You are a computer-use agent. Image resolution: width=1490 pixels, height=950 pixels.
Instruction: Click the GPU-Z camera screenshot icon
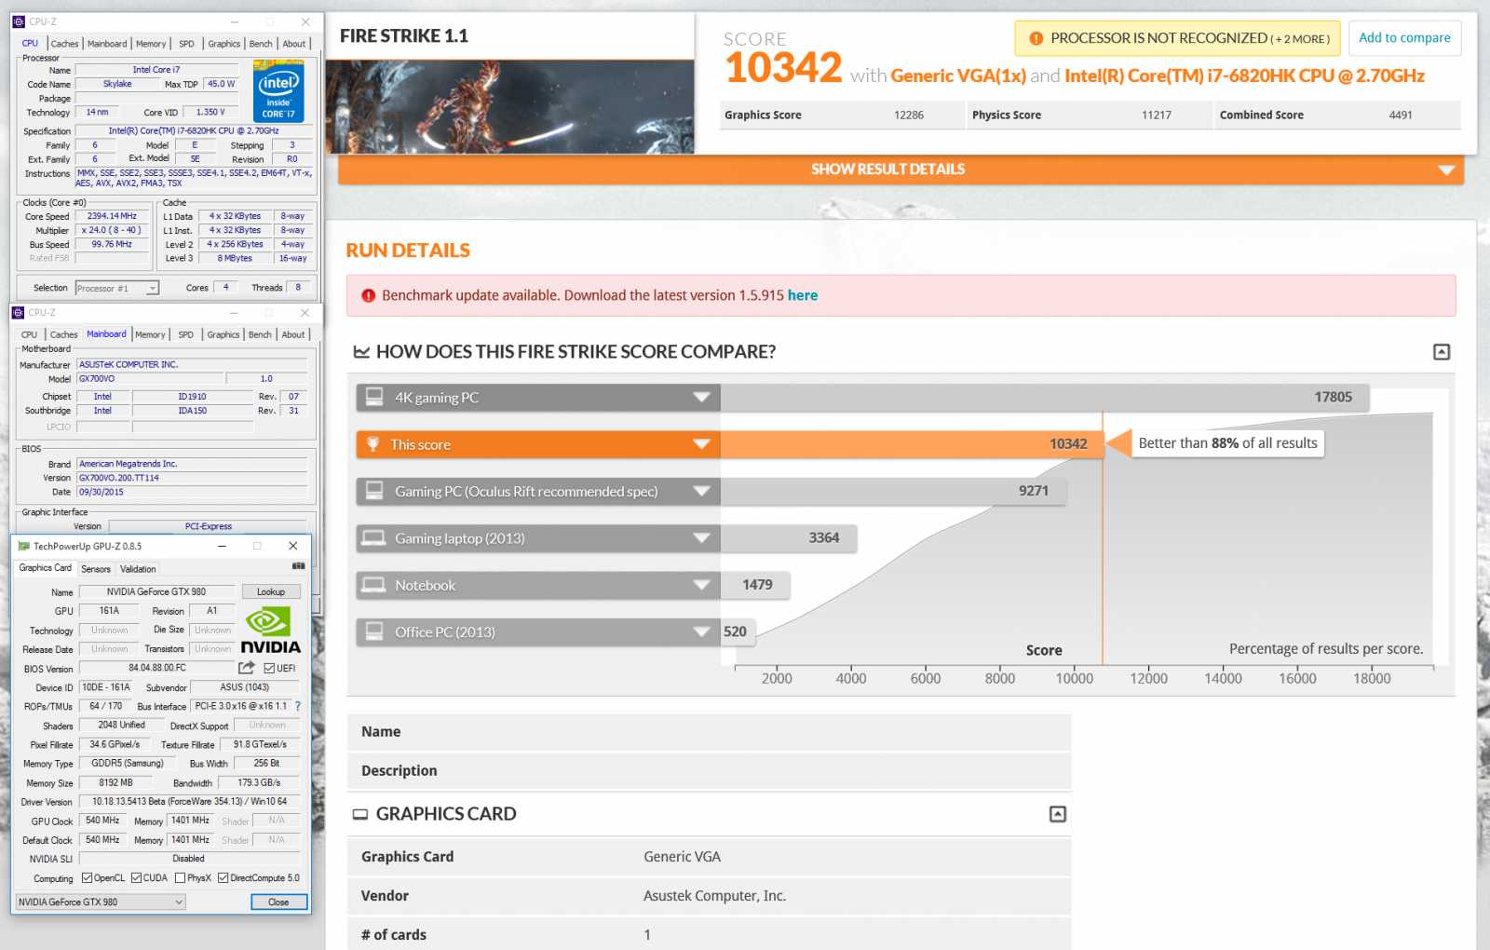point(298,566)
